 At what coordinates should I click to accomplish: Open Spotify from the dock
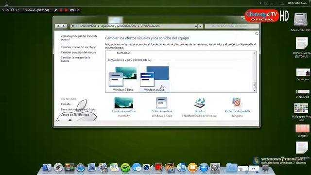click(125, 168)
